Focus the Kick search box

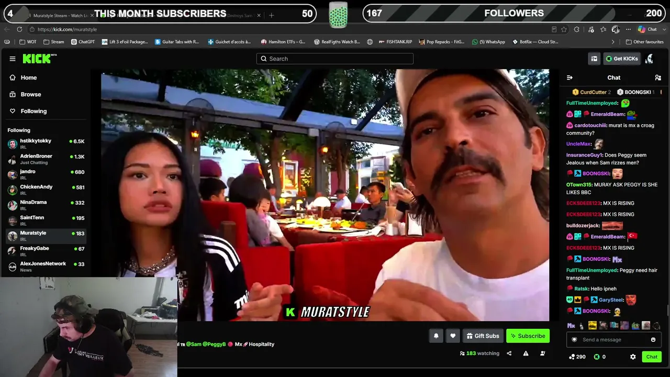tap(335, 59)
